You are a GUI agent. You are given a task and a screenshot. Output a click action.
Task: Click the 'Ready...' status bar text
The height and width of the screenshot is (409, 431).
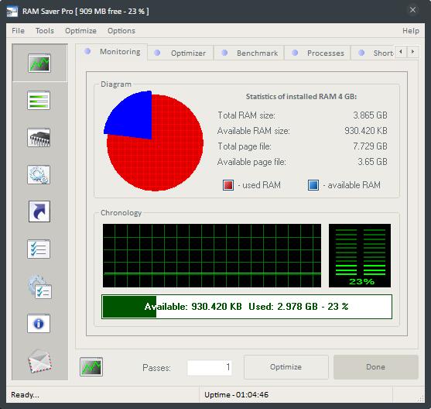pos(25,395)
